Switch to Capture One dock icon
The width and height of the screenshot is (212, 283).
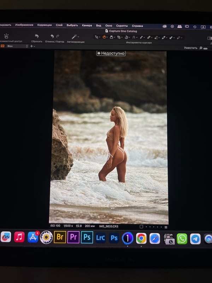128,238
